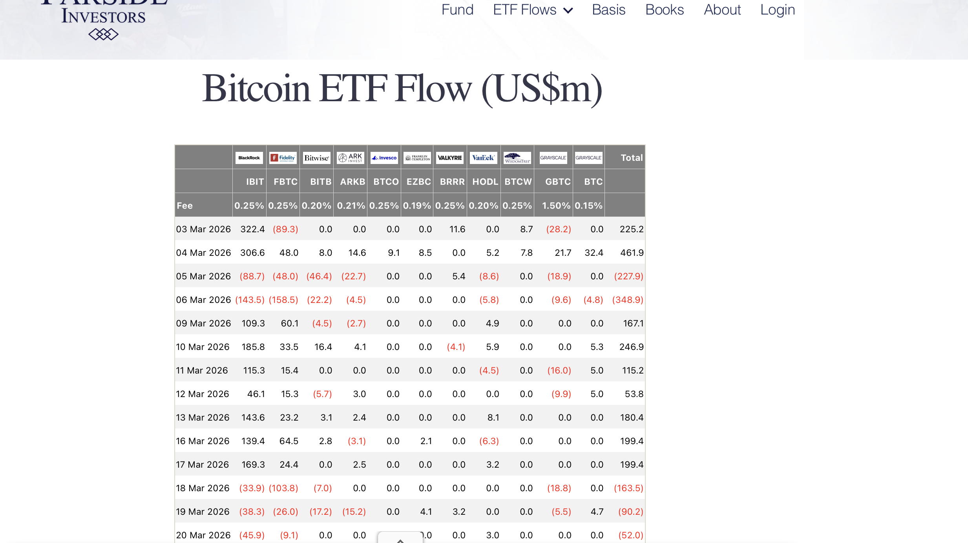Click the scroll-to-top chevron button
The width and height of the screenshot is (968, 543).
[x=400, y=539]
